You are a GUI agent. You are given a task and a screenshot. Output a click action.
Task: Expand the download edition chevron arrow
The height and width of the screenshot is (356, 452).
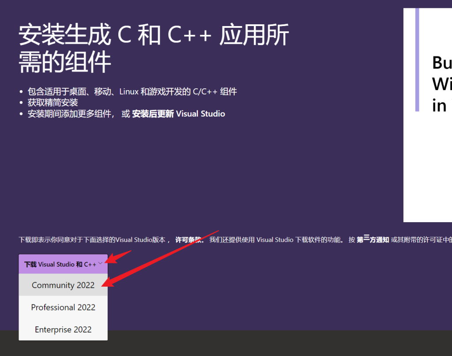pos(100,263)
